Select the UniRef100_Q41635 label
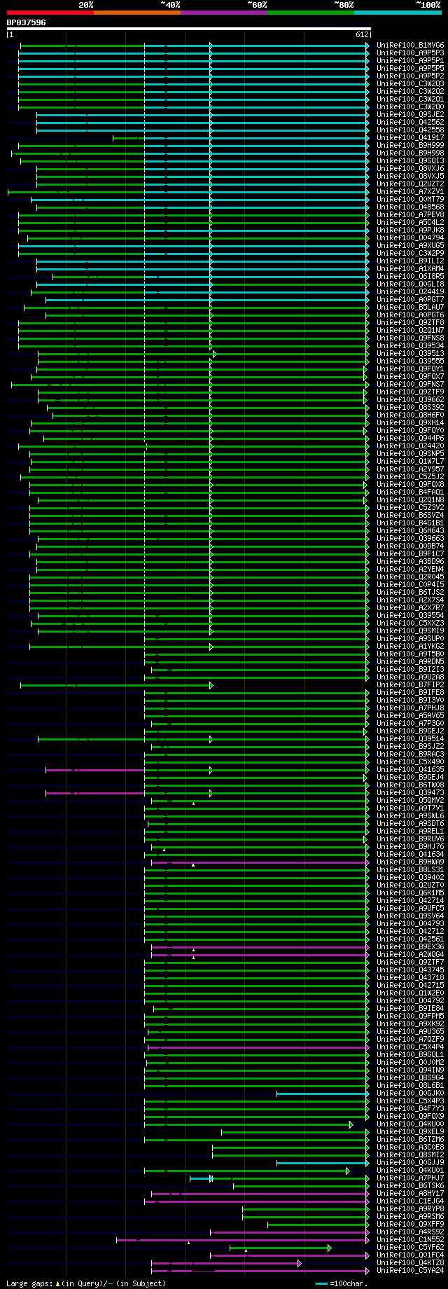 pyautogui.click(x=410, y=769)
